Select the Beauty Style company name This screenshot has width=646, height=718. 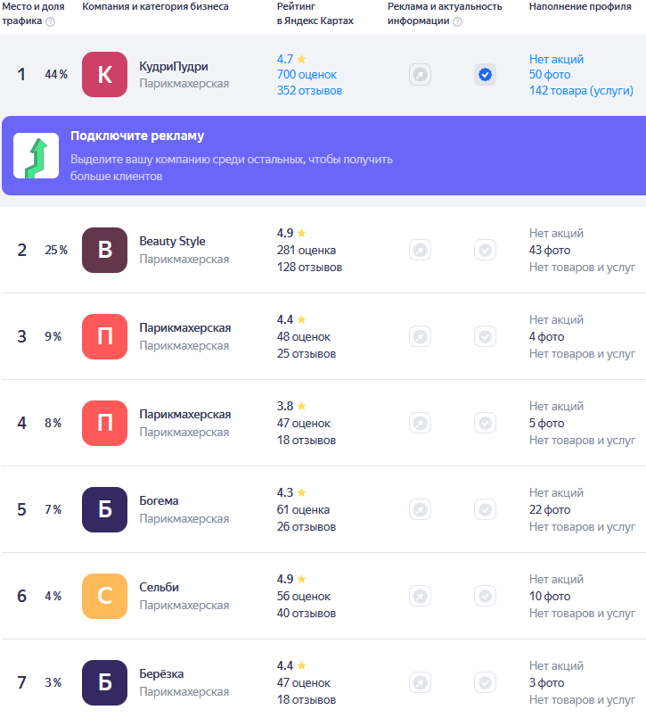coord(172,241)
